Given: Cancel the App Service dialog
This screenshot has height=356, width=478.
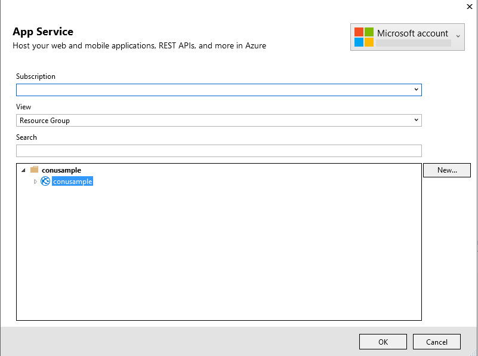Looking at the screenshot, I should tap(436, 341).
